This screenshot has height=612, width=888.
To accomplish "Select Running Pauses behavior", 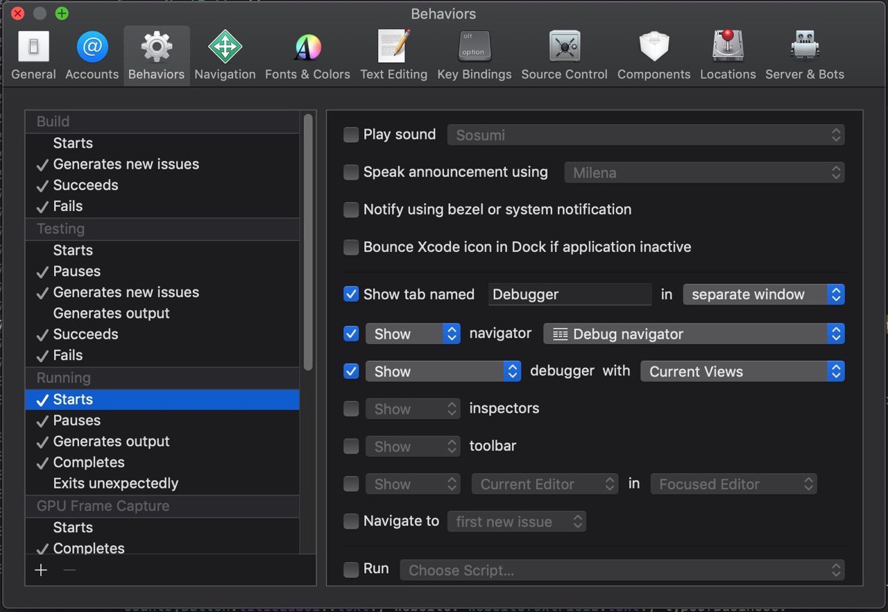I will (162, 420).
